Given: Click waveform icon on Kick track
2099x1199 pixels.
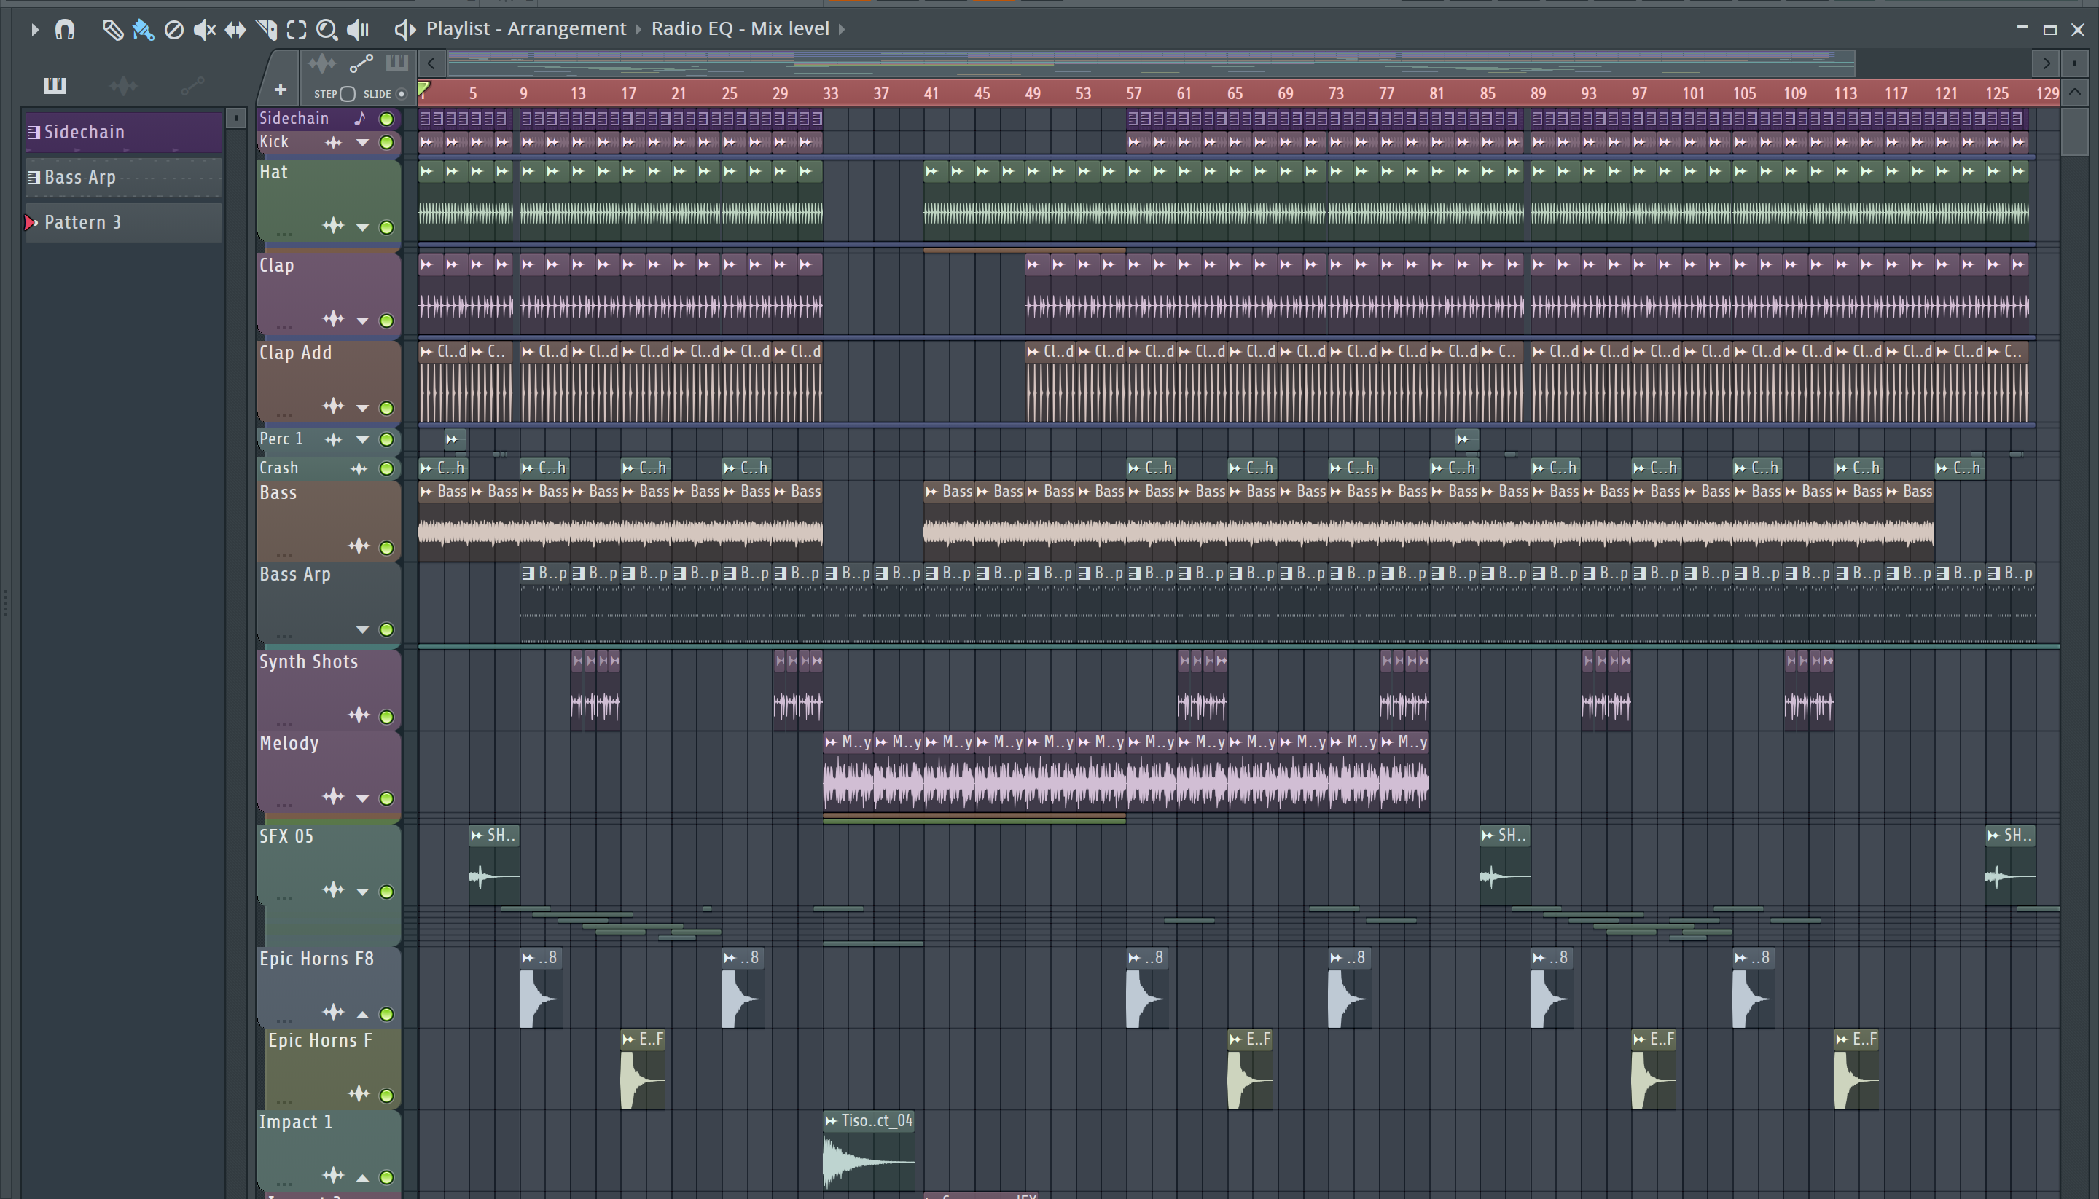Looking at the screenshot, I should 333,143.
